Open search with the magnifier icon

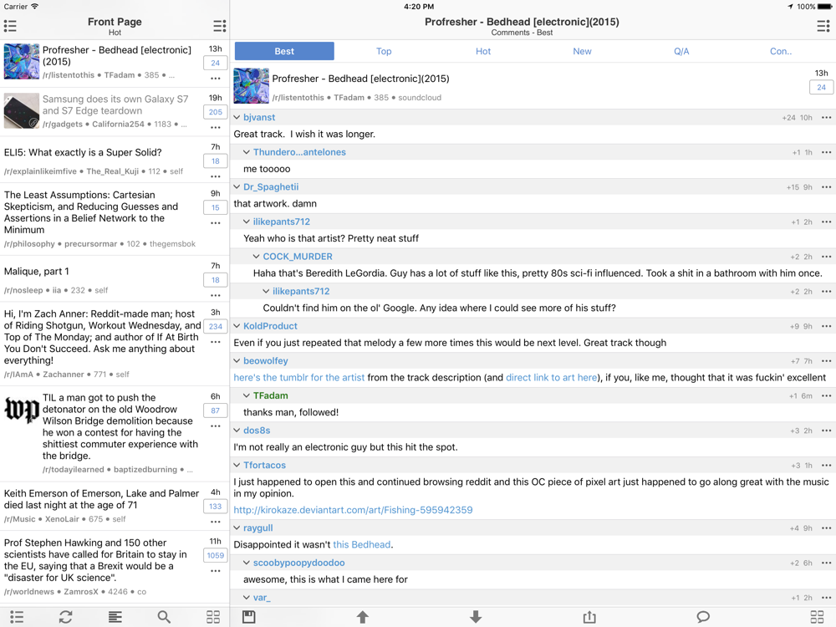(164, 617)
